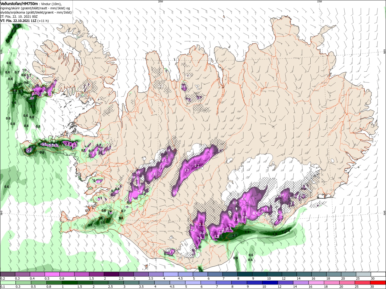Click the 20W longitude label
This screenshot has height=289, width=386.
[x=160, y=1]
